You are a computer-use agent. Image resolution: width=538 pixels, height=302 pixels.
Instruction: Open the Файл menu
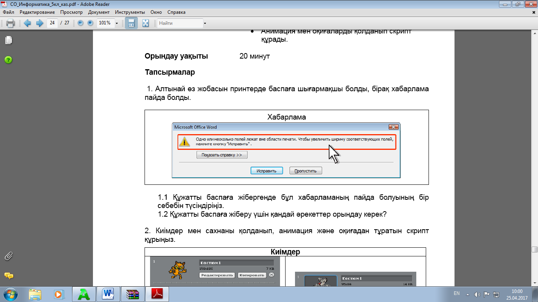8,12
